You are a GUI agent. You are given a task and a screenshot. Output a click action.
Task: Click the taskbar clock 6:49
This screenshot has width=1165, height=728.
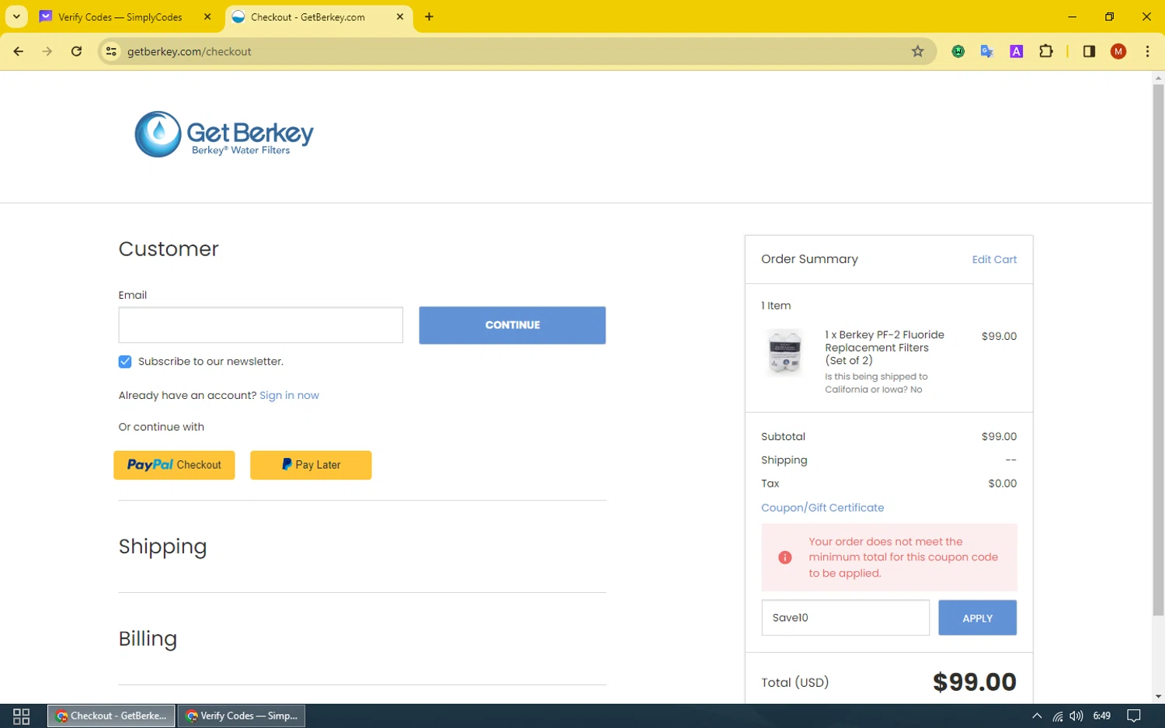coord(1101,716)
